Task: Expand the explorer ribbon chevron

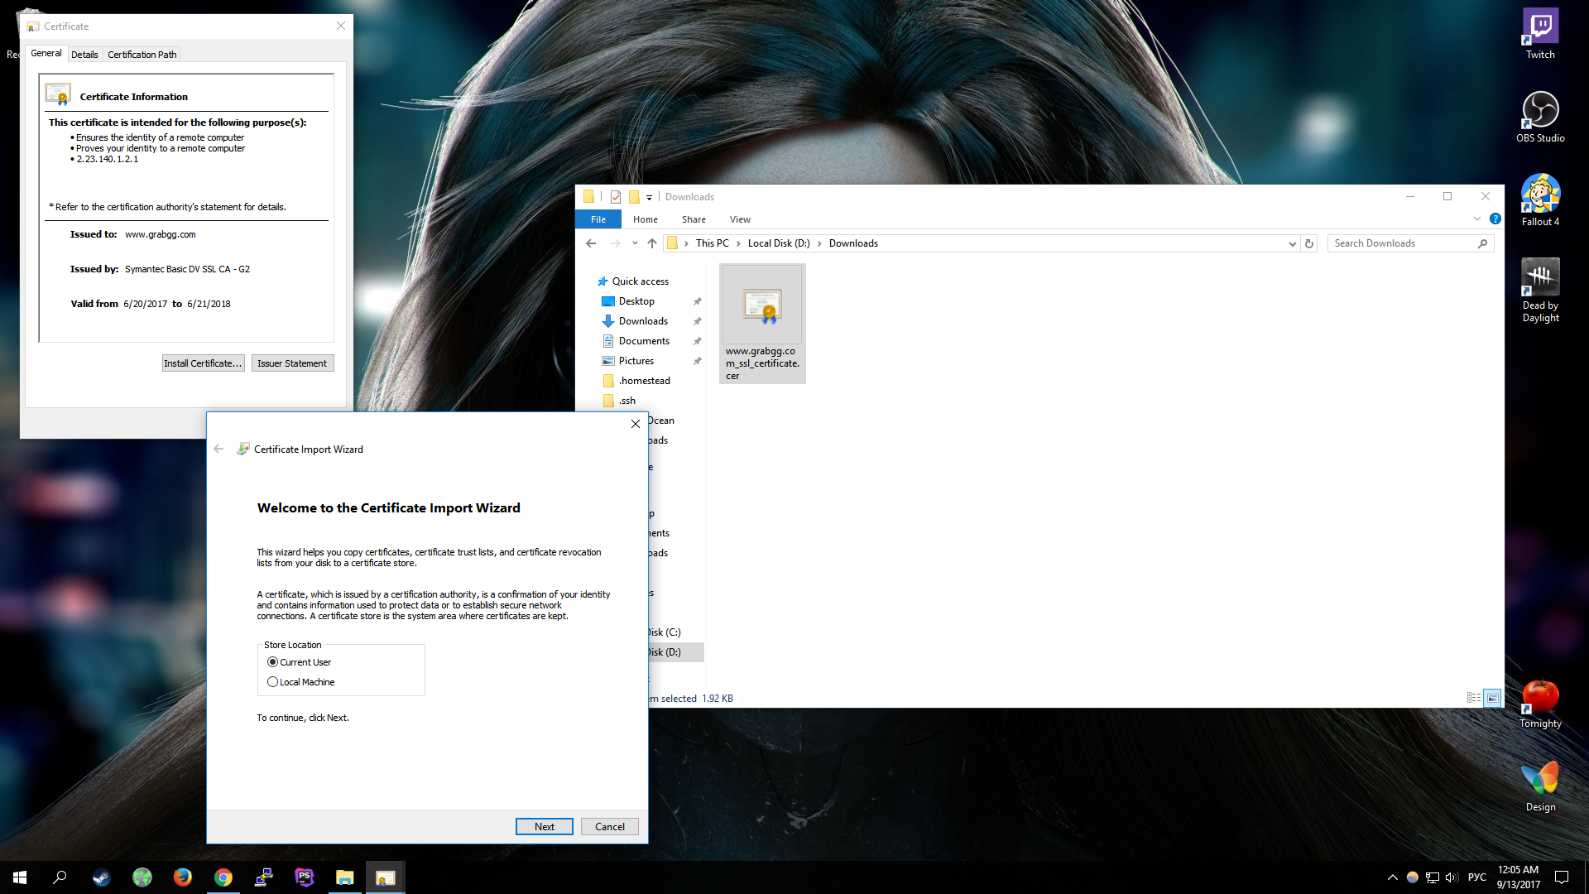Action: 1476,219
